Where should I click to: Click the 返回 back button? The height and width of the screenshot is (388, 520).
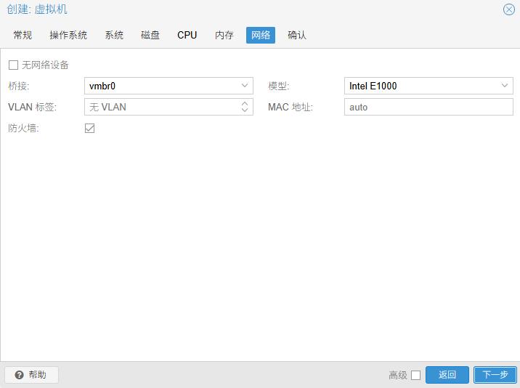447,375
